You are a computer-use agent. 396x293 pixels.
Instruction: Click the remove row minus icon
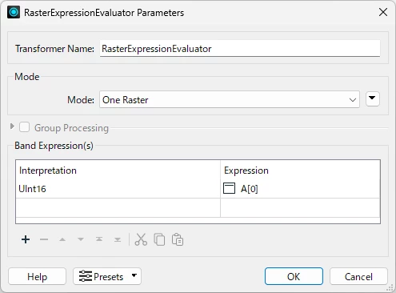pos(44,239)
